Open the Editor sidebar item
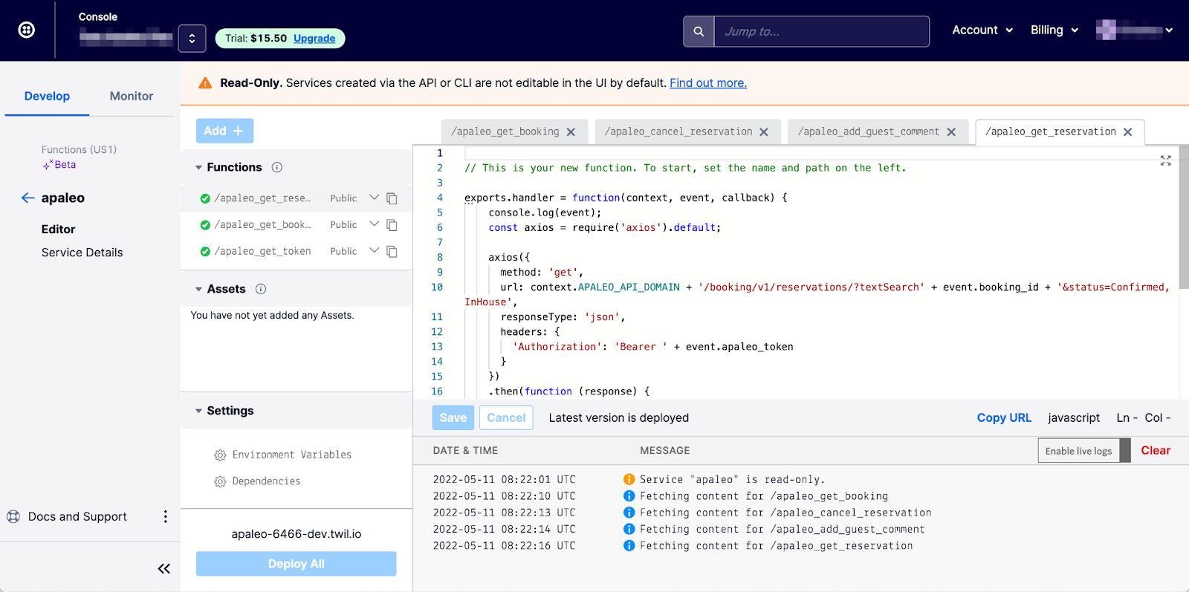The image size is (1189, 592). click(58, 230)
